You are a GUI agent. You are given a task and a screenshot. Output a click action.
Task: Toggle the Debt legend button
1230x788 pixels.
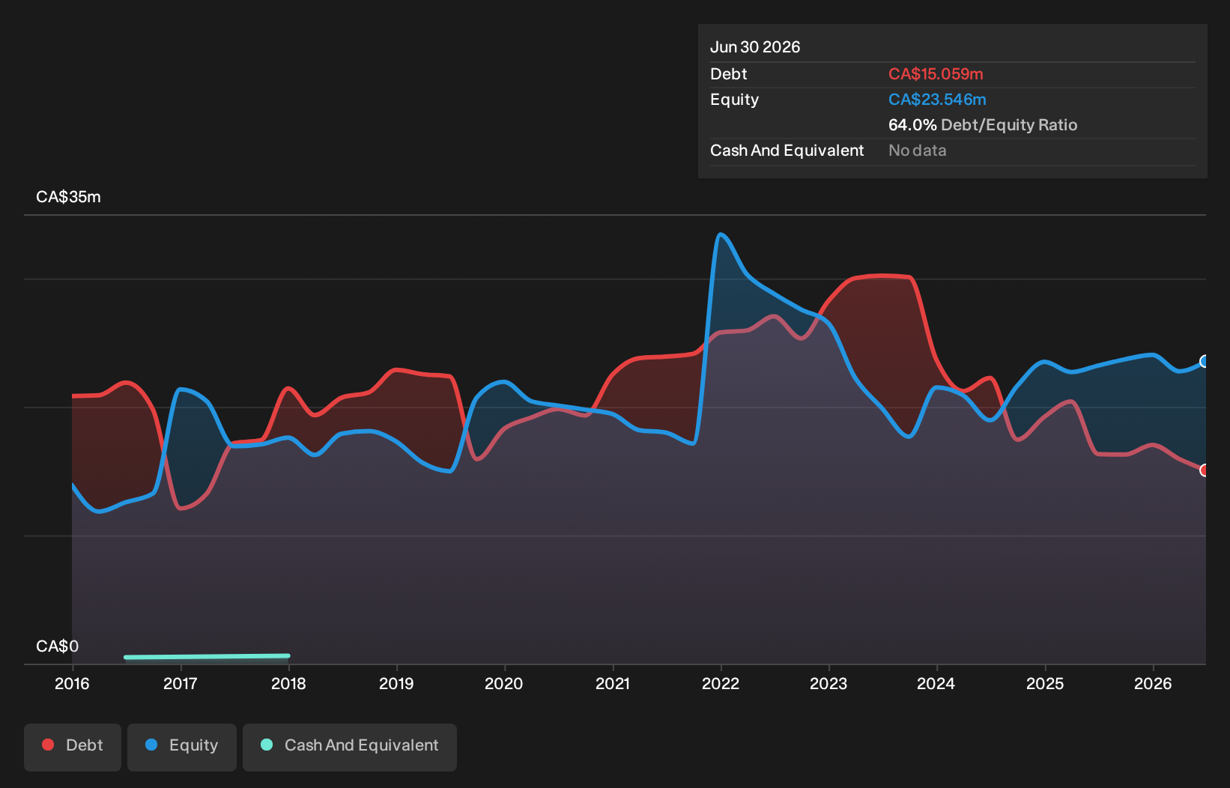point(73,747)
